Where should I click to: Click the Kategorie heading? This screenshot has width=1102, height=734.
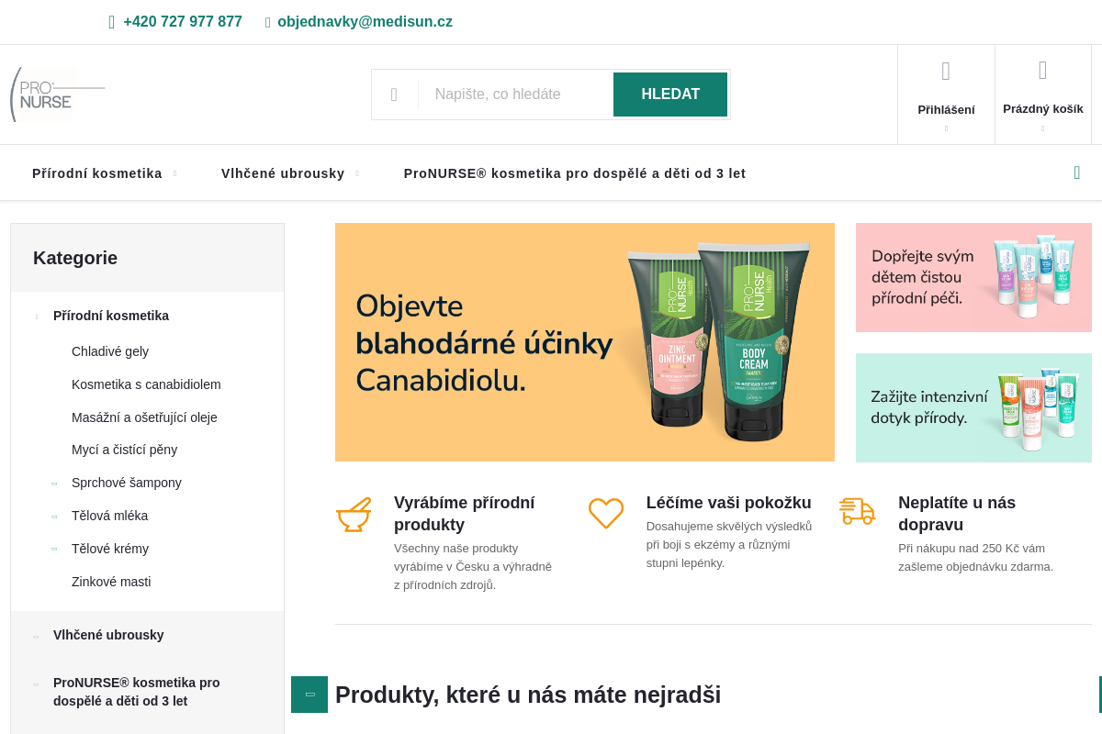point(75,258)
